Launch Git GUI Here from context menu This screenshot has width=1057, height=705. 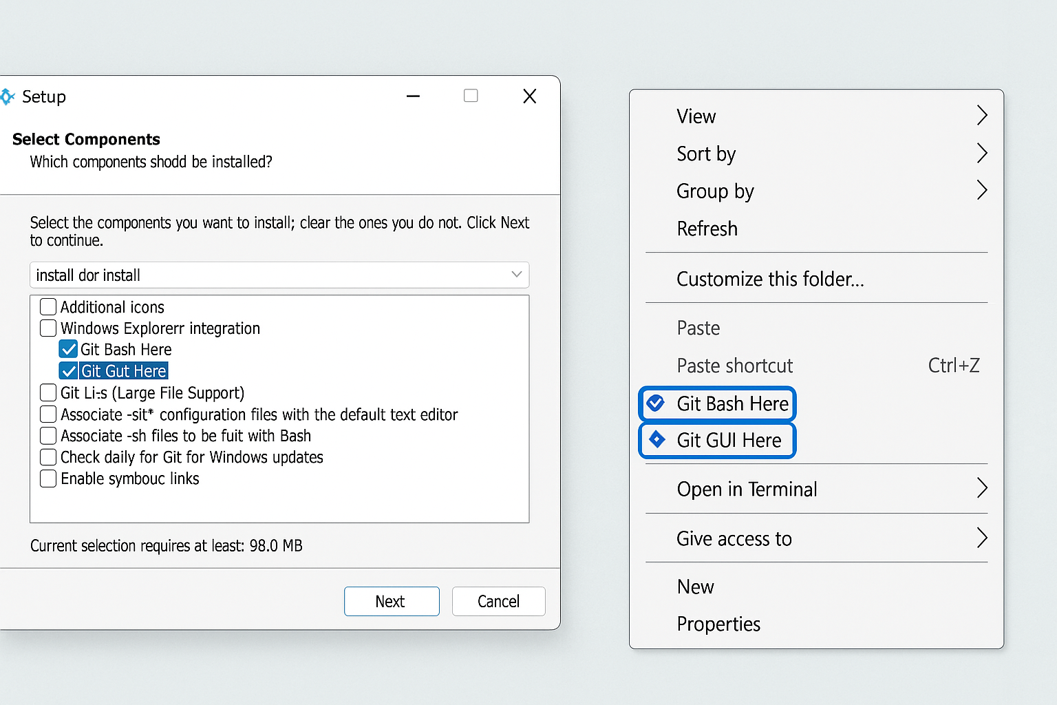click(717, 440)
